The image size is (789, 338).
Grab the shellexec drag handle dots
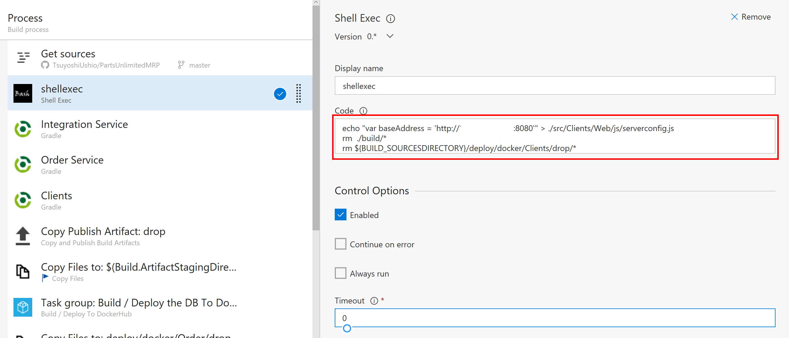click(x=298, y=93)
